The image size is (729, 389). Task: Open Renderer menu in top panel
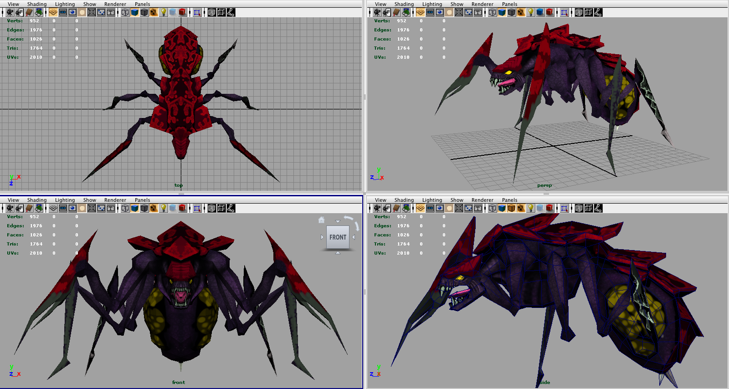115,4
